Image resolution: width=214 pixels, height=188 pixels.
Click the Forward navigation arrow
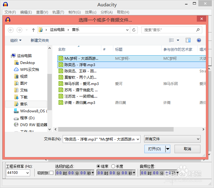tap(19, 30)
